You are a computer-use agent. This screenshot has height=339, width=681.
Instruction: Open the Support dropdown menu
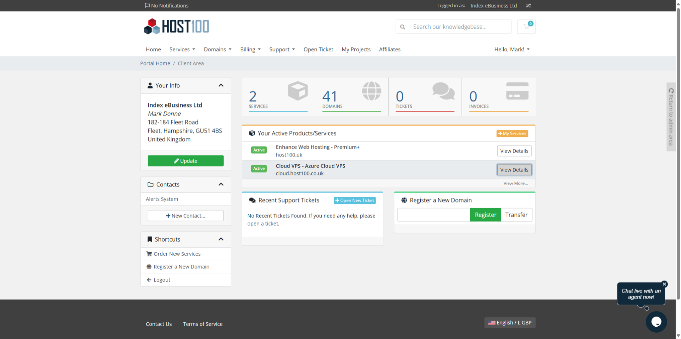click(282, 49)
